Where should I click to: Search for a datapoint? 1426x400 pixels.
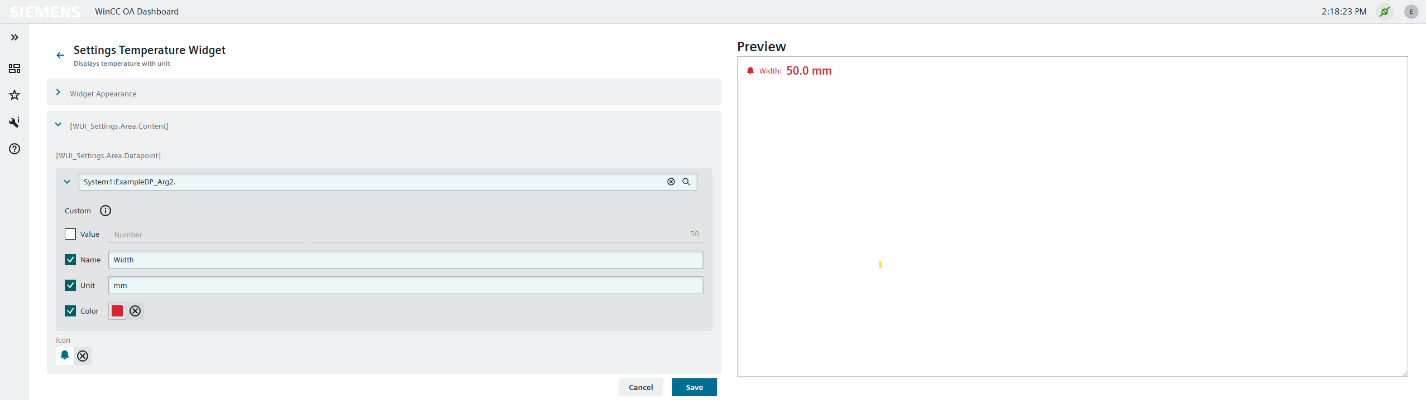coord(686,182)
